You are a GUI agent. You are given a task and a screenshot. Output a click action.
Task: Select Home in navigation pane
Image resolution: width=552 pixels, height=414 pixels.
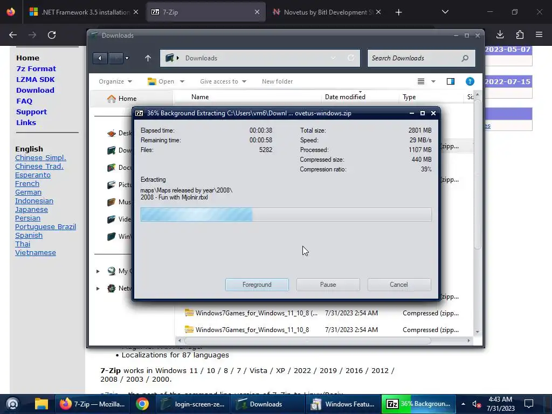132,99
